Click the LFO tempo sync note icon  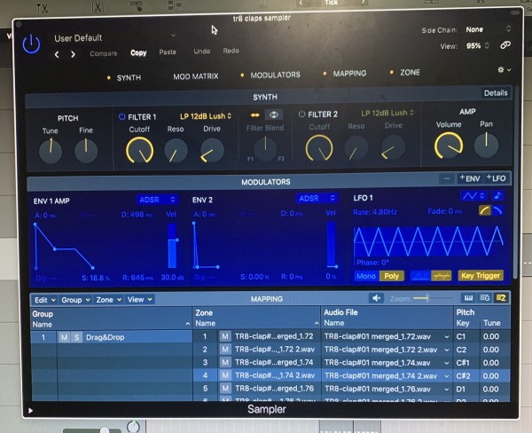coord(497,196)
